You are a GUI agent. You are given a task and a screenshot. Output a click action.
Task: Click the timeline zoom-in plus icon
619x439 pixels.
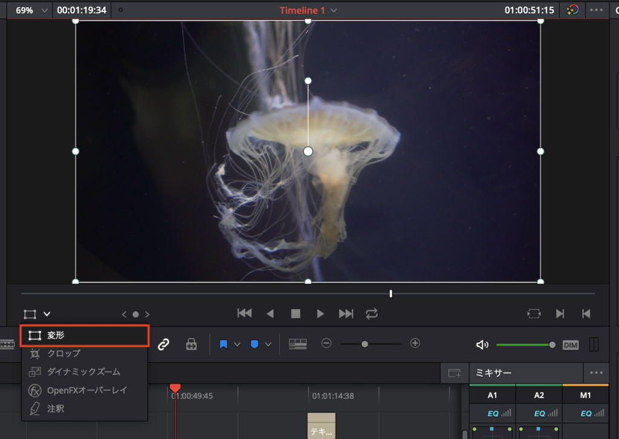coord(415,343)
